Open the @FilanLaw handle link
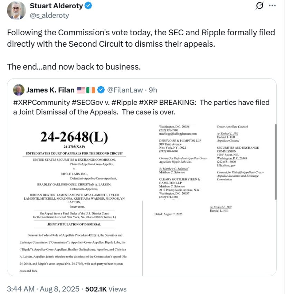This screenshot has width=285, height=294. pyautogui.click(x=125, y=90)
